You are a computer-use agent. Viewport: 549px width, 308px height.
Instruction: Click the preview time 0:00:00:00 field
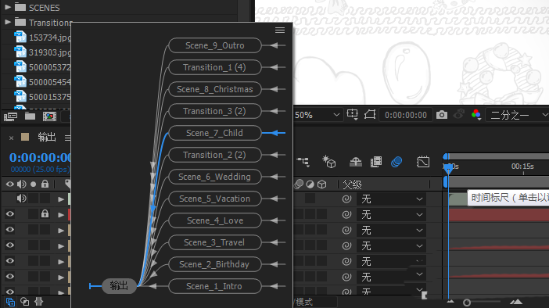click(406, 115)
